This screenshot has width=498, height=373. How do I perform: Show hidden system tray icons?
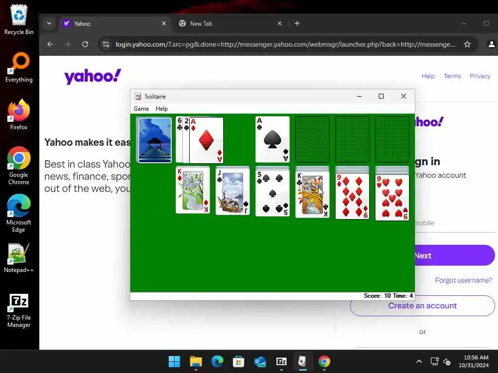click(419, 361)
